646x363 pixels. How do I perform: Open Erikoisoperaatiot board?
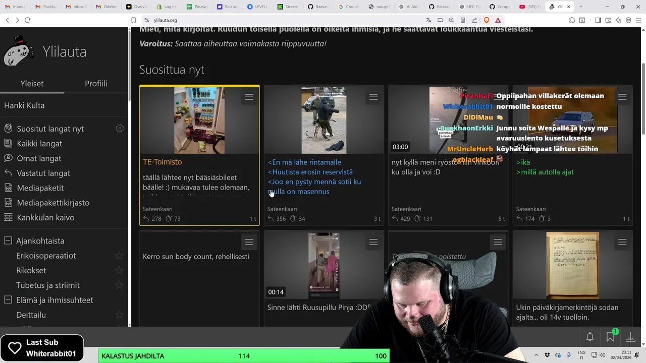tap(46, 256)
